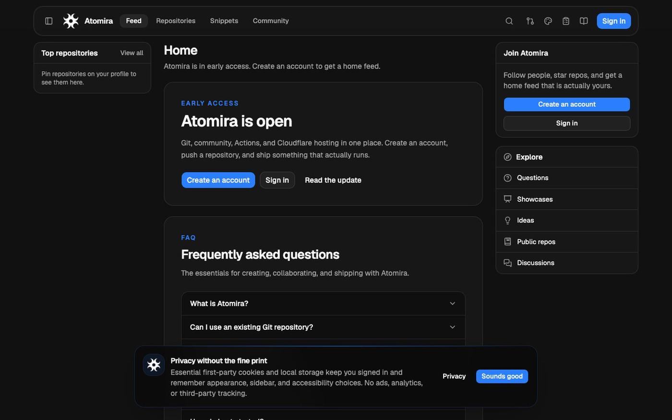
Task: Click Sign in in Join Atomira panel
Action: point(567,123)
